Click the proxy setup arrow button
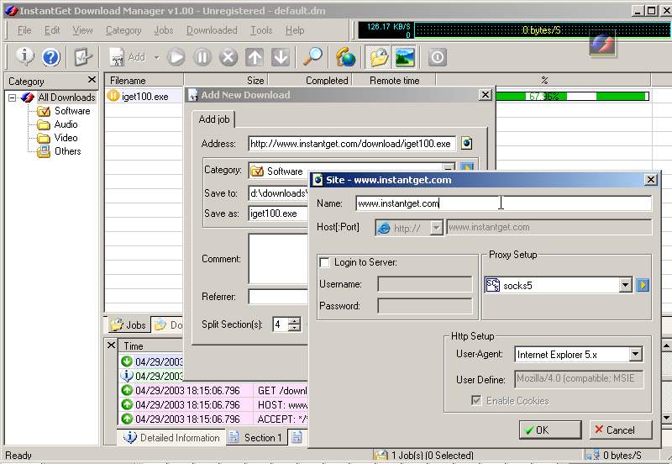The height and width of the screenshot is (464, 672). (643, 285)
